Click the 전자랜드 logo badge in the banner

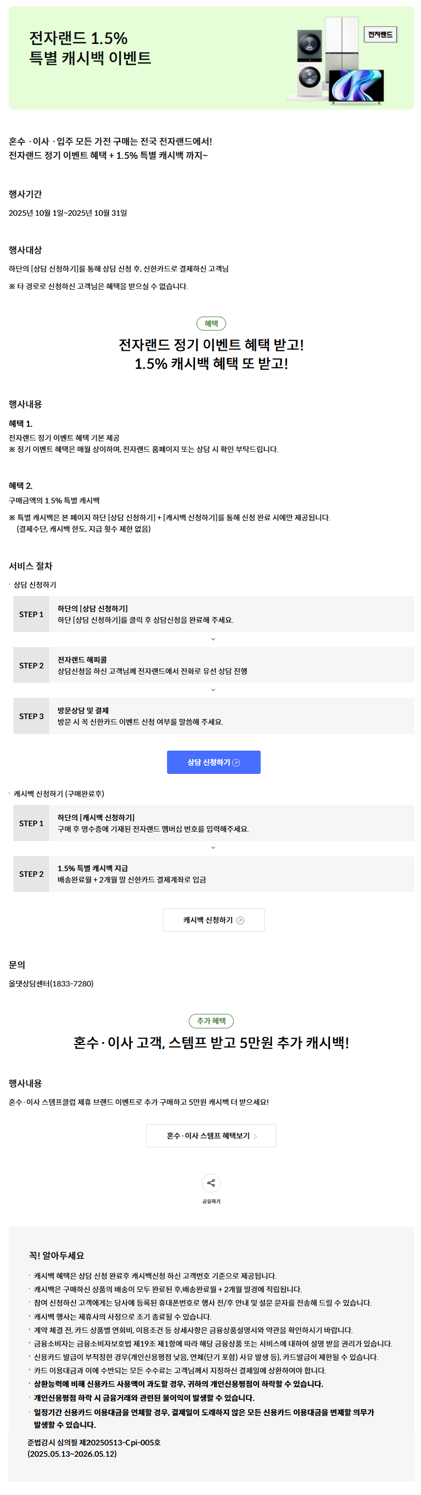click(x=380, y=35)
